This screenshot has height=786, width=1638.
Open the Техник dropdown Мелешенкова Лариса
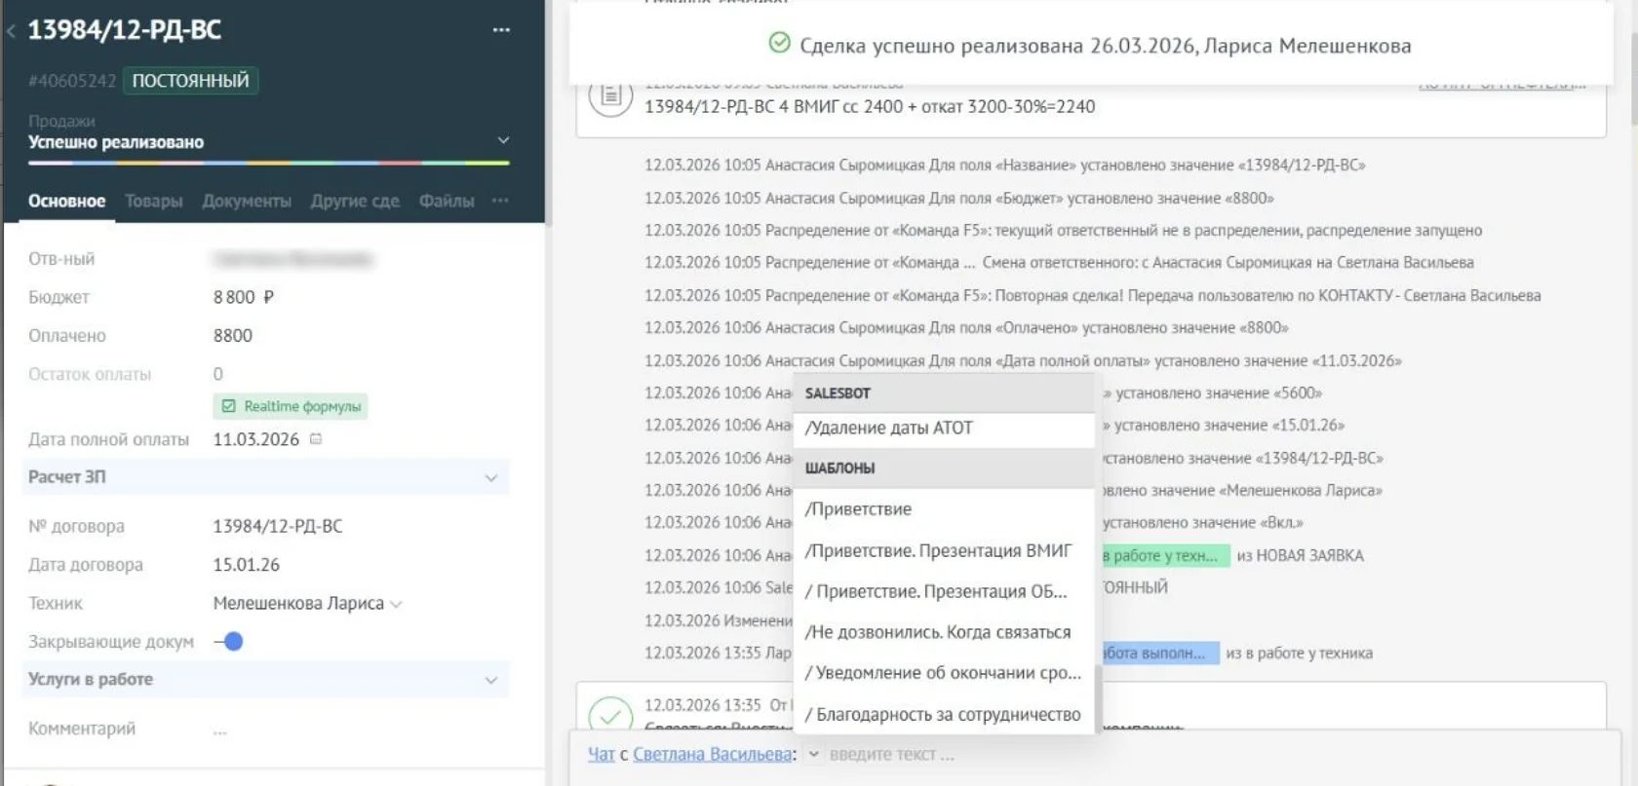pos(307,603)
